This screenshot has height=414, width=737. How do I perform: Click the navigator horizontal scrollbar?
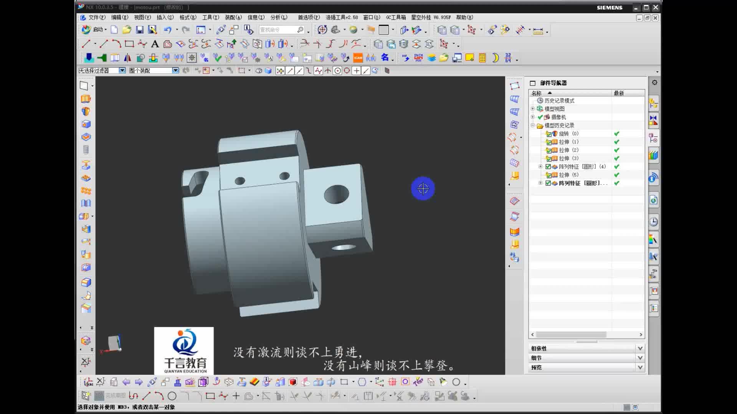[x=571, y=335]
